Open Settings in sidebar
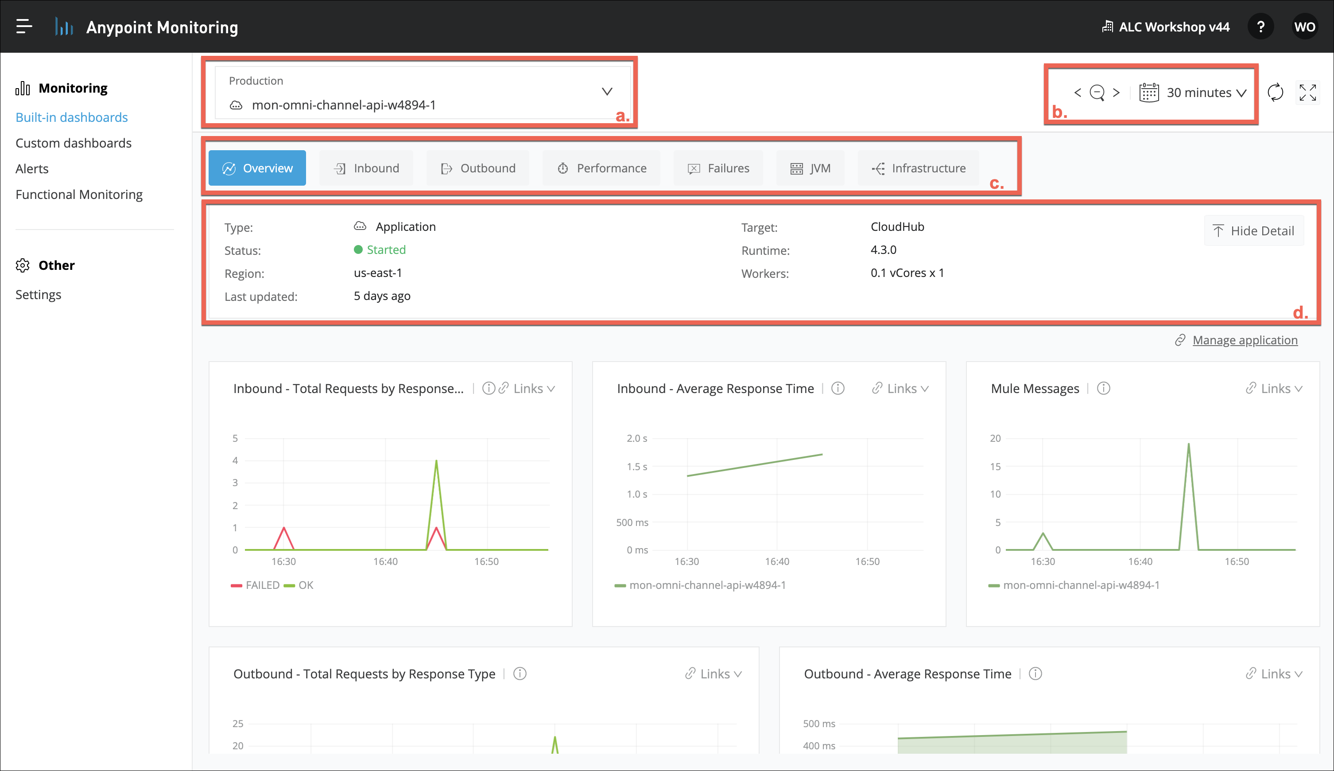This screenshot has height=771, width=1334. (x=38, y=294)
